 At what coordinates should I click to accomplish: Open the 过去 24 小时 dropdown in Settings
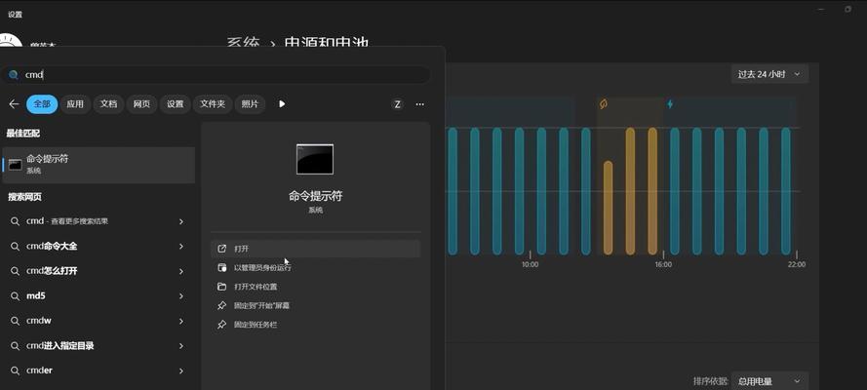click(769, 74)
